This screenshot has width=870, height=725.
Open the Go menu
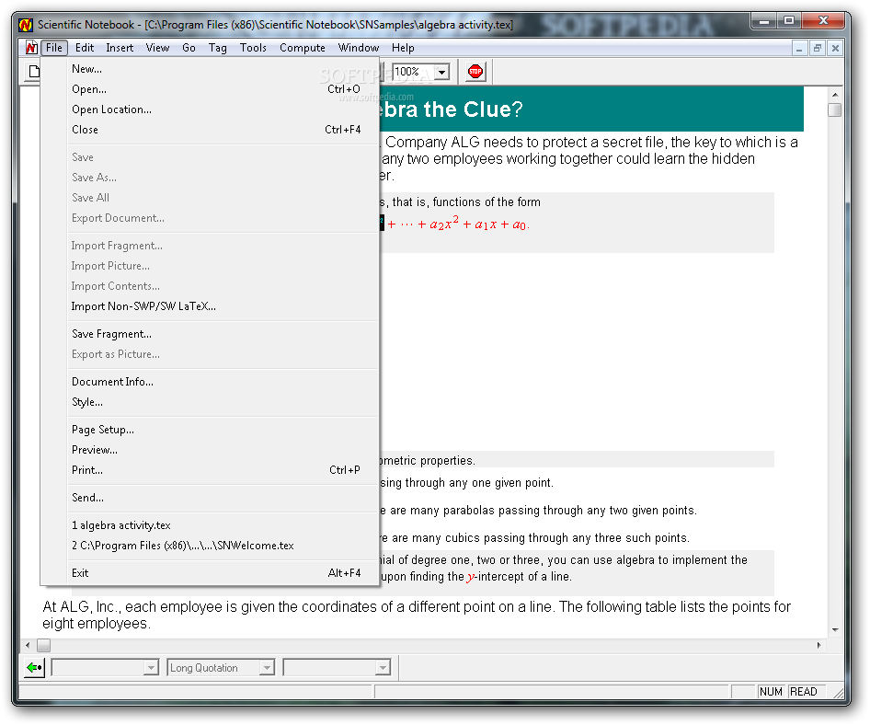point(189,48)
